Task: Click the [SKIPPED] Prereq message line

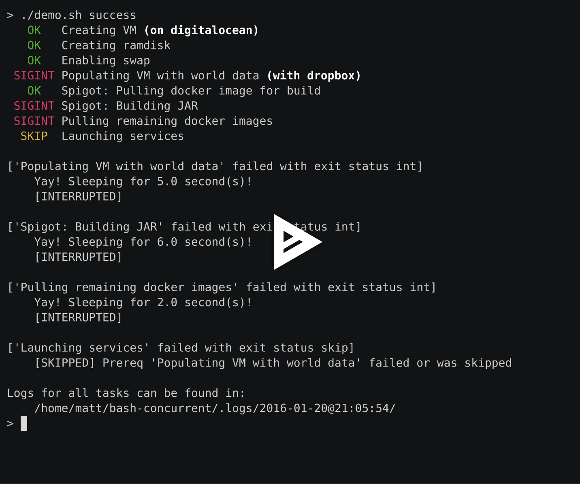Action: point(273,363)
